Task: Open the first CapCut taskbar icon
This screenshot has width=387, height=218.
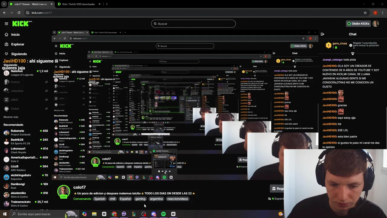Action: (x=104, y=214)
